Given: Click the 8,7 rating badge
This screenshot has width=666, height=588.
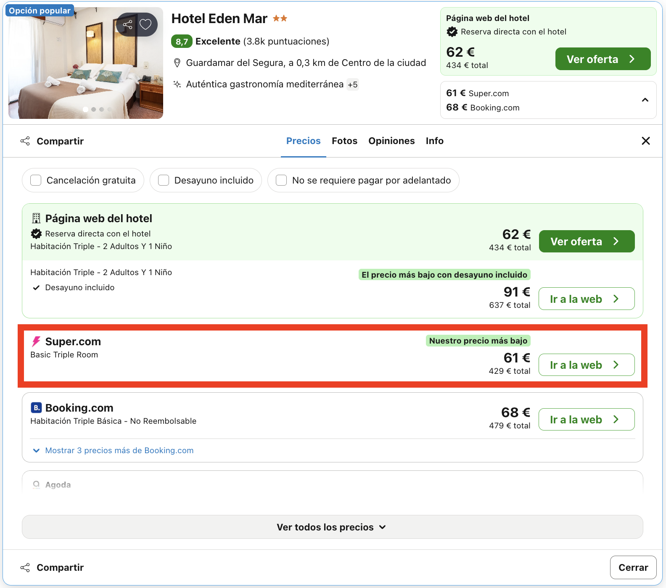Looking at the screenshot, I should point(182,42).
